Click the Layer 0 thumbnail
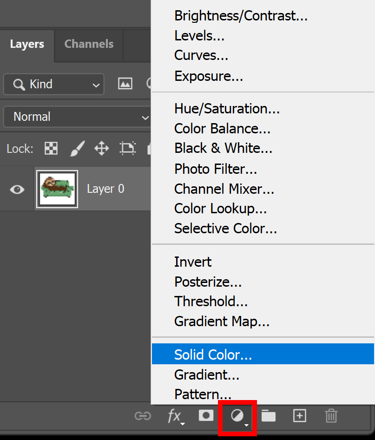Screen dimensions: 375x440 click(57, 189)
